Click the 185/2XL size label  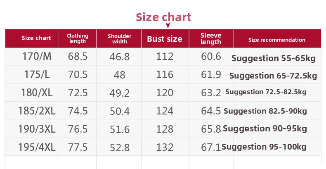coord(37,111)
